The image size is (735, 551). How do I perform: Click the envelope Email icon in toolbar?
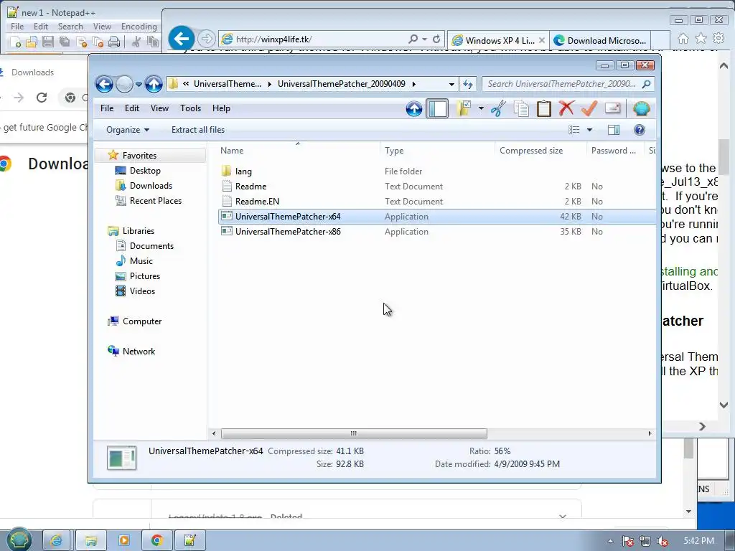pos(613,109)
